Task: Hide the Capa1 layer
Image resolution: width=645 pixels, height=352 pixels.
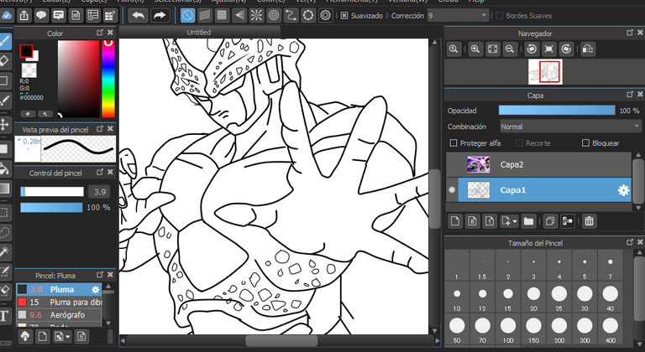Action: coord(452,189)
